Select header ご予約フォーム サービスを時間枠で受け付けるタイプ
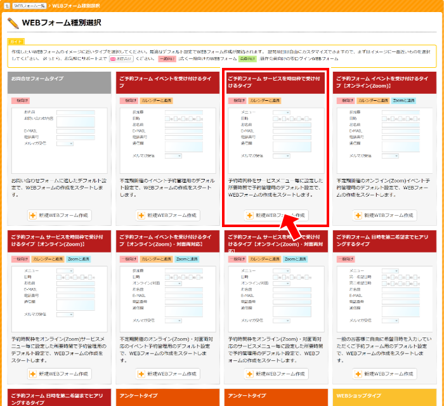Image resolution: width=444 pixels, height=406 pixels. (x=276, y=82)
